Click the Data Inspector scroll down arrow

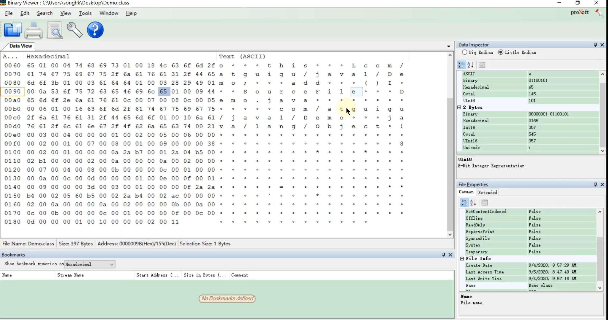[602, 151]
